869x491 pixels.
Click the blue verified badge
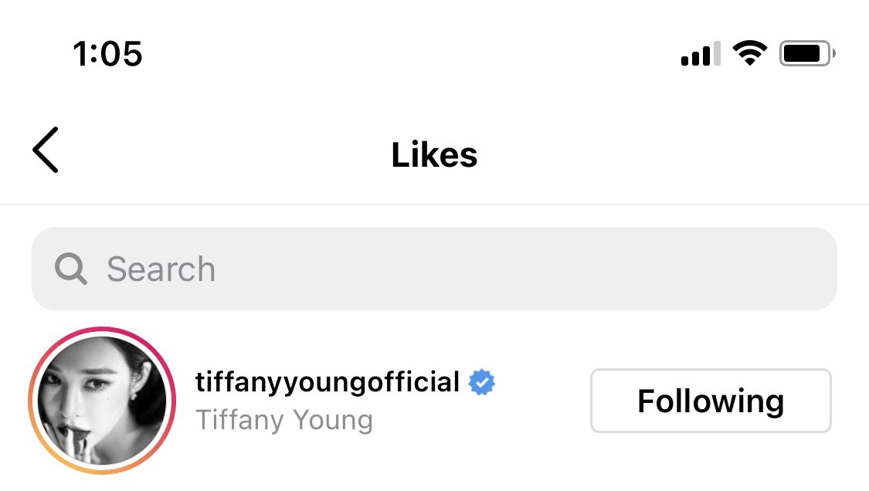point(481,382)
